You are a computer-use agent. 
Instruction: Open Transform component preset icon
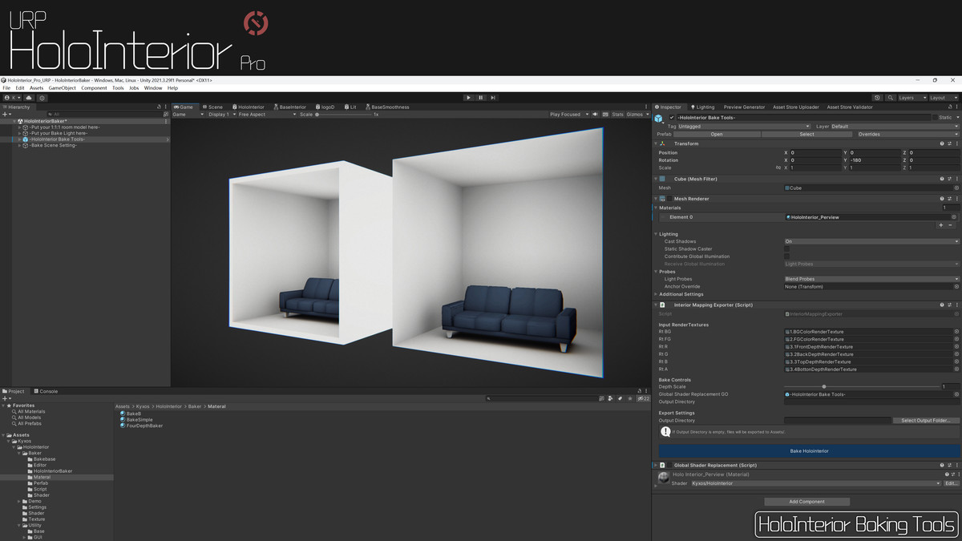[949, 143]
